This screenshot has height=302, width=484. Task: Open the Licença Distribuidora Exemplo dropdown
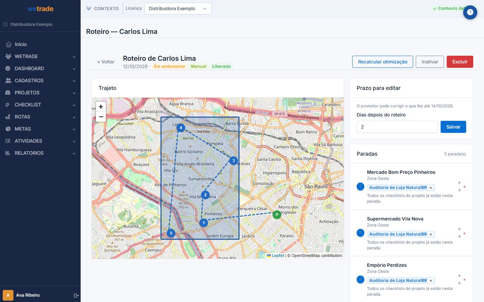[x=178, y=9]
